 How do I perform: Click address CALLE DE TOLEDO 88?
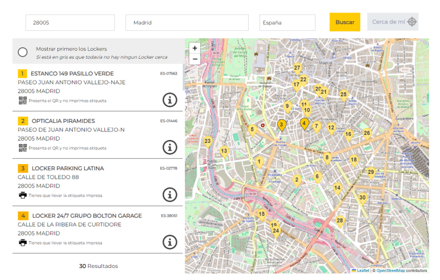pos(48,177)
